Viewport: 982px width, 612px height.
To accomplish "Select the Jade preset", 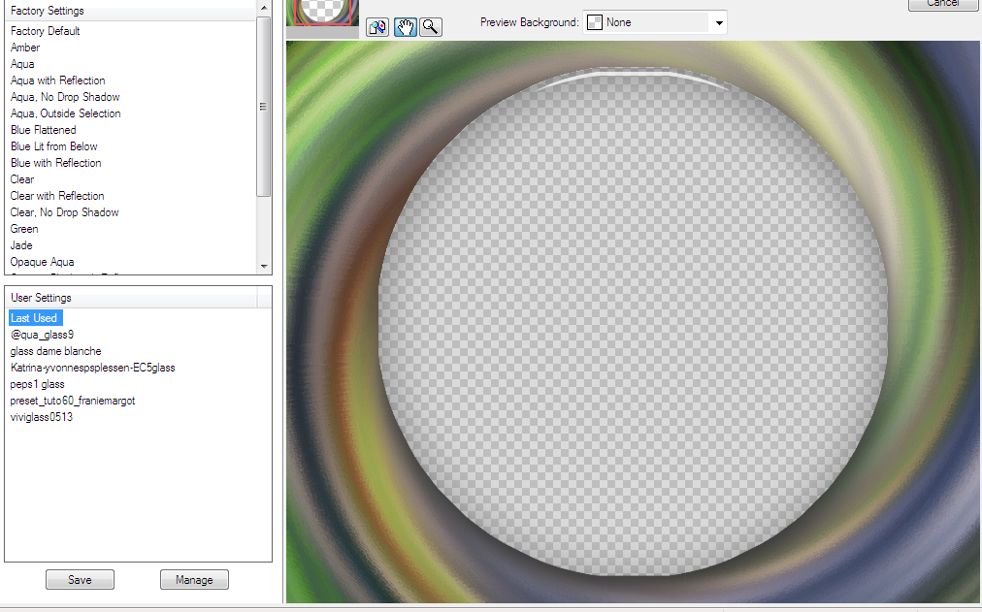I will click(x=21, y=245).
